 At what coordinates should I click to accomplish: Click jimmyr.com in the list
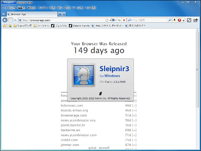(70, 145)
